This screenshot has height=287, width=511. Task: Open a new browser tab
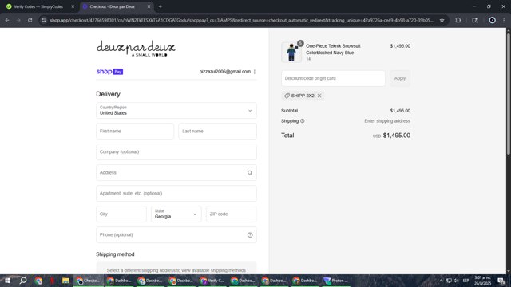point(160,6)
